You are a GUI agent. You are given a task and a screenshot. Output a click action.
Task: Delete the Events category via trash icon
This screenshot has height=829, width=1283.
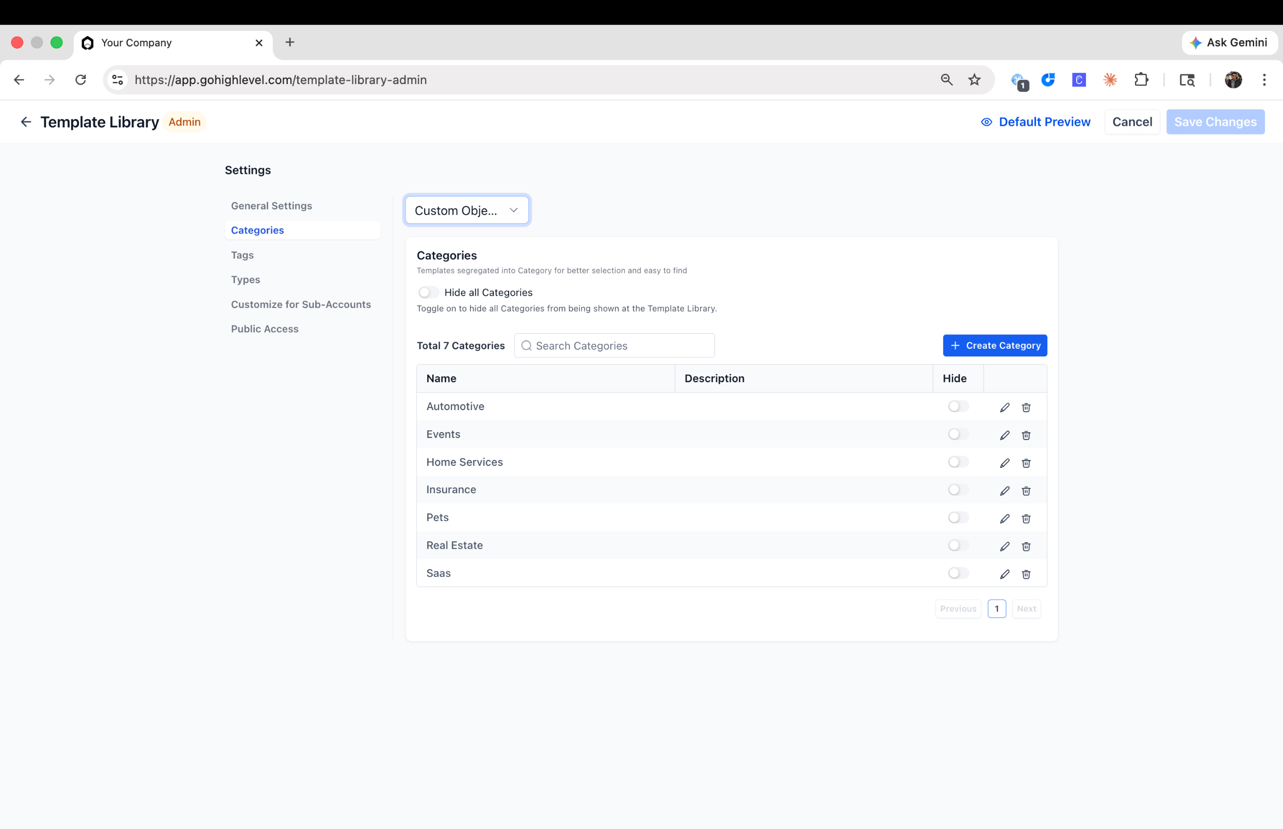(x=1026, y=435)
